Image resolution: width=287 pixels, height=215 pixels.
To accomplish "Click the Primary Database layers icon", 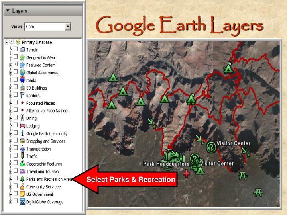I will 18,42.
